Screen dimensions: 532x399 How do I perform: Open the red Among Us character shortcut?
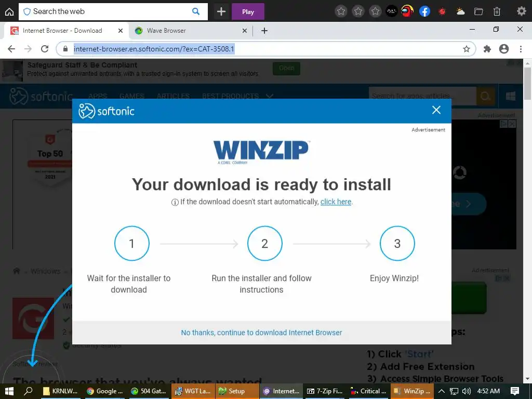(x=407, y=11)
